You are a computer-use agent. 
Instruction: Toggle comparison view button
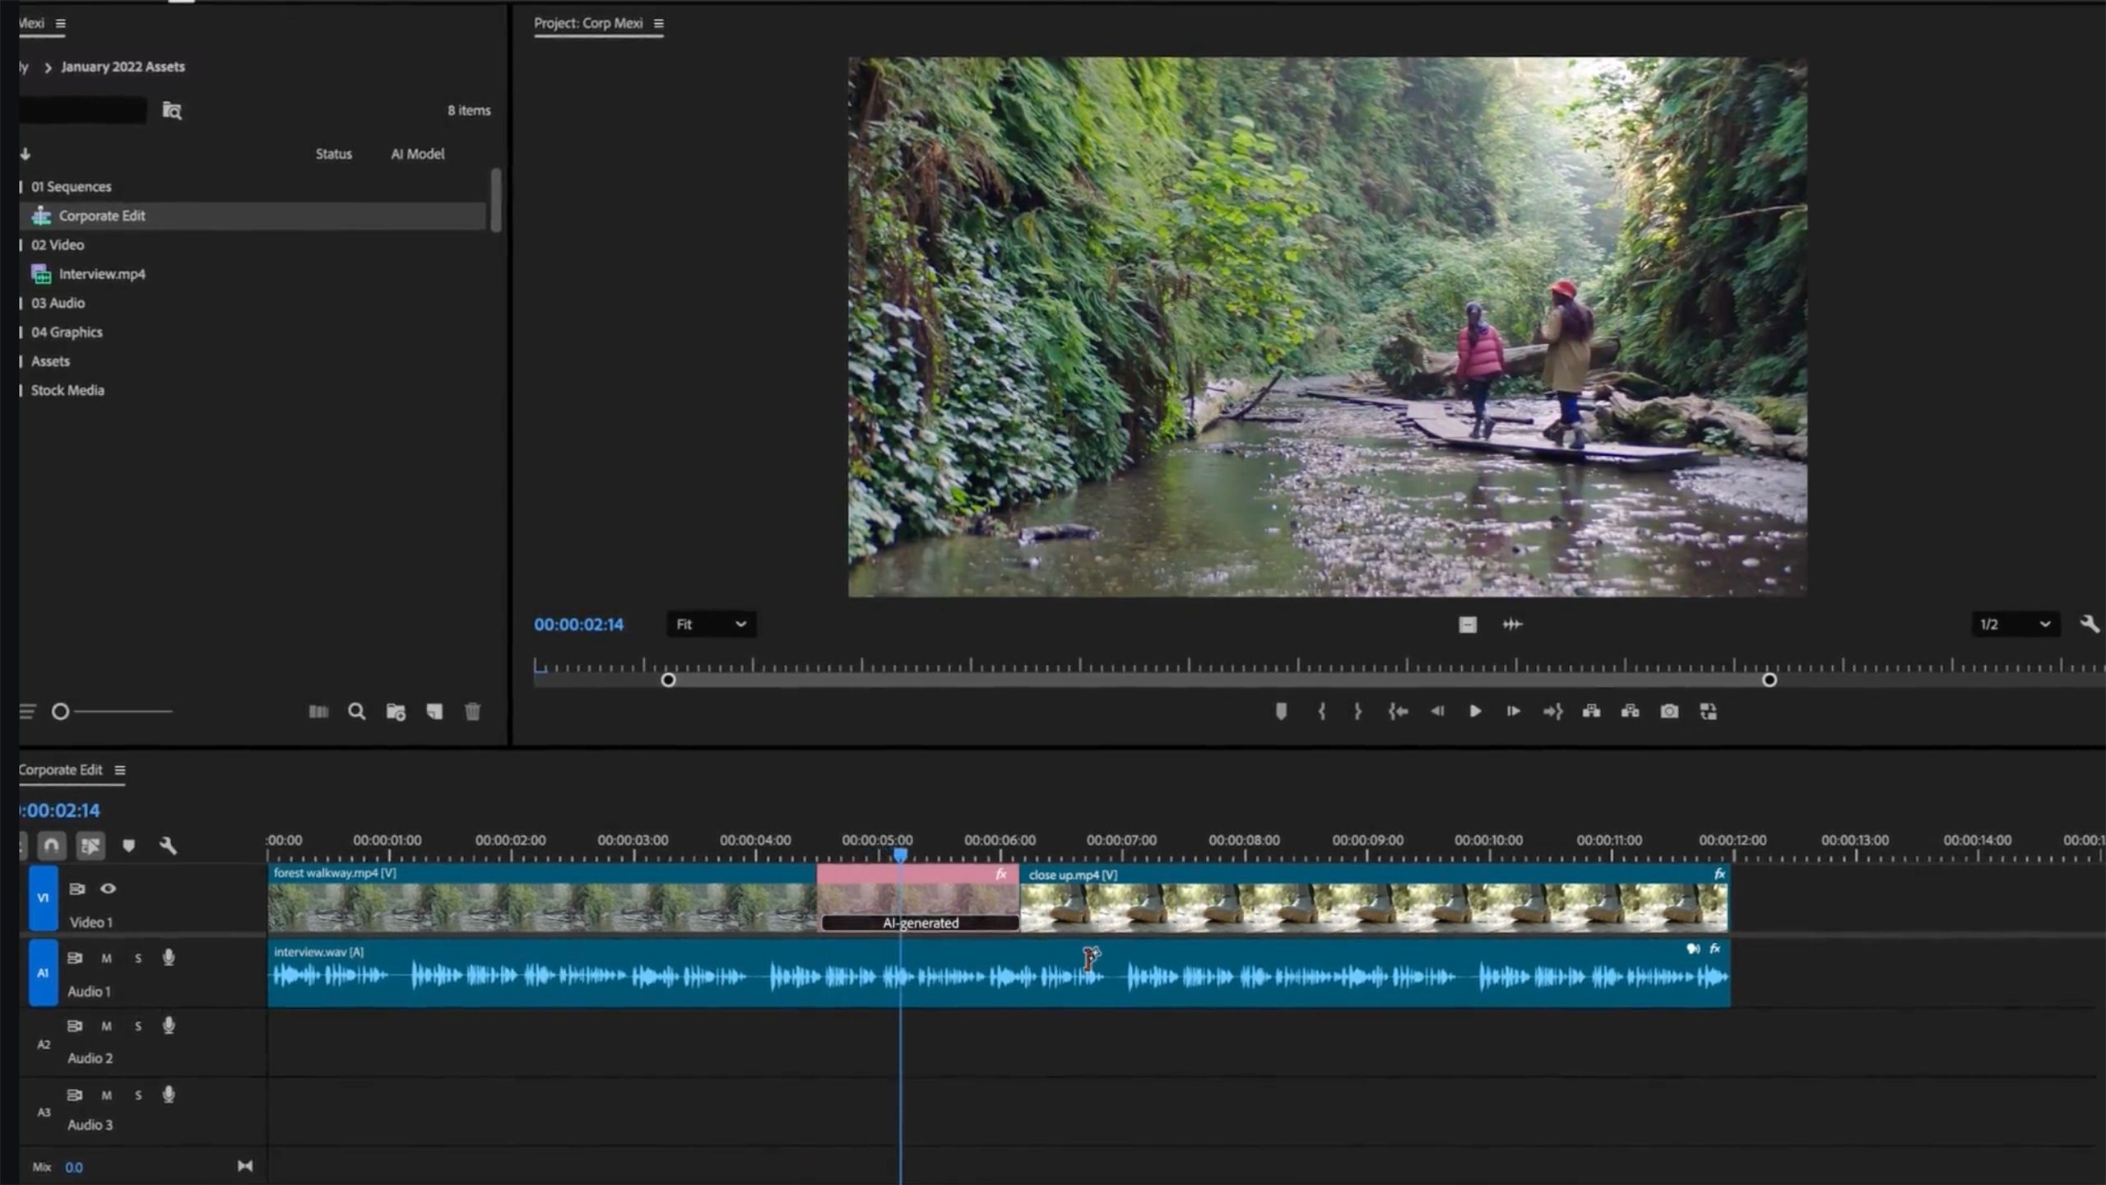coord(1709,712)
